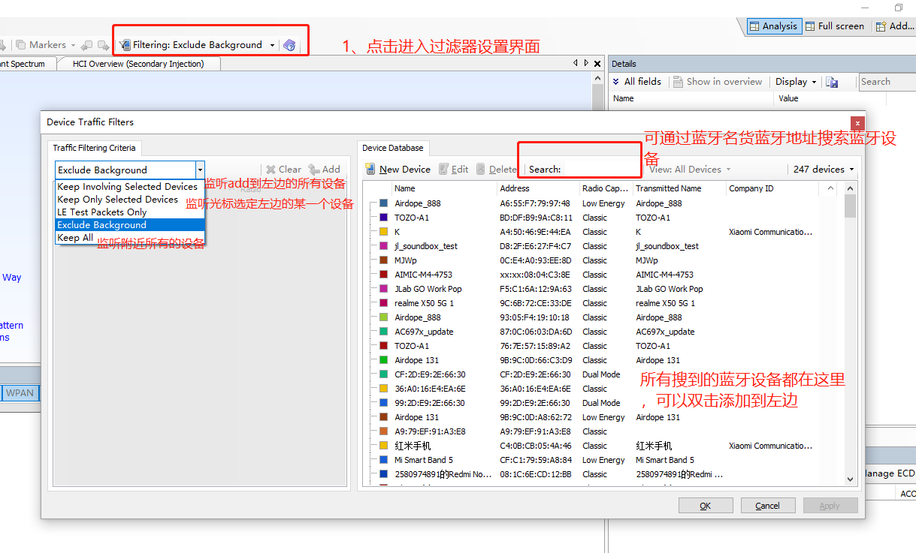Click the Cancel button

tap(768, 506)
